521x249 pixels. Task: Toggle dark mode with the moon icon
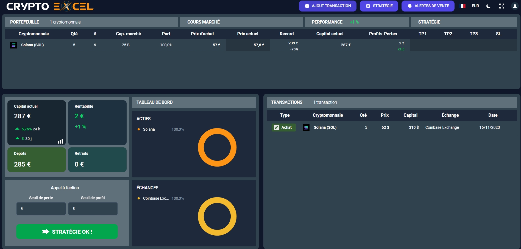[488, 6]
